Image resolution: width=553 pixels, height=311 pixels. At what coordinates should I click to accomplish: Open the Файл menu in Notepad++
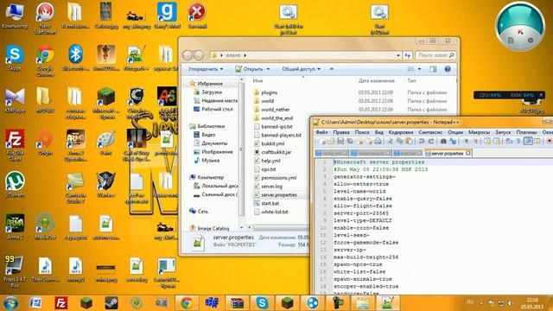[x=321, y=132]
